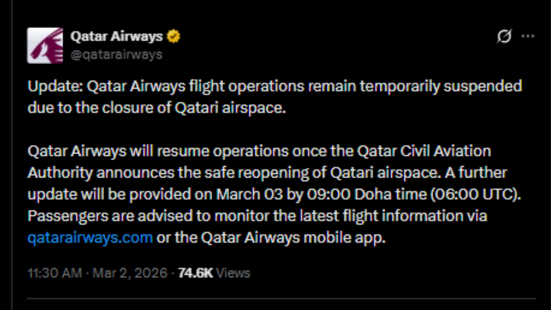Click the gold verified badge next to Qatar Airways
The height and width of the screenshot is (310, 551).
click(x=173, y=36)
